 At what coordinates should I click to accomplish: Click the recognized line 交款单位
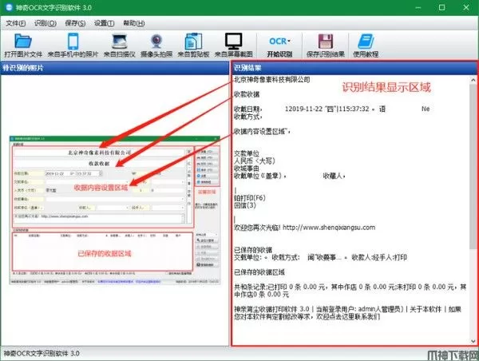point(246,153)
